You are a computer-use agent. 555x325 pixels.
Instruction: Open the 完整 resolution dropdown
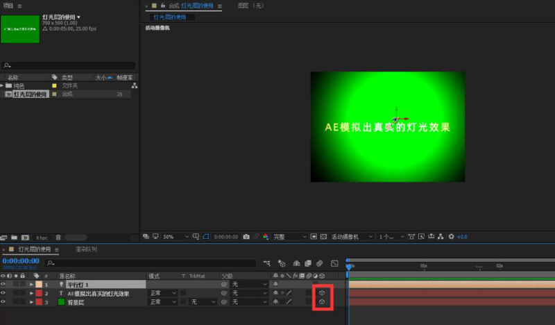click(x=290, y=237)
